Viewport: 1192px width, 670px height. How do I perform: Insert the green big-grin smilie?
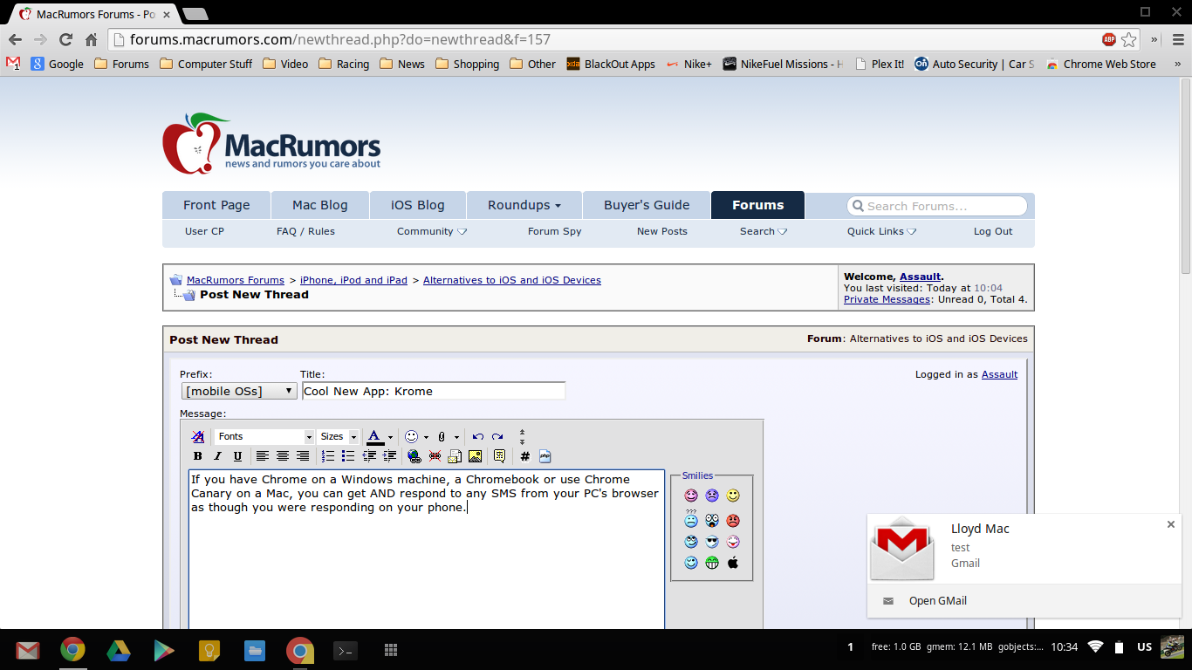[712, 563]
